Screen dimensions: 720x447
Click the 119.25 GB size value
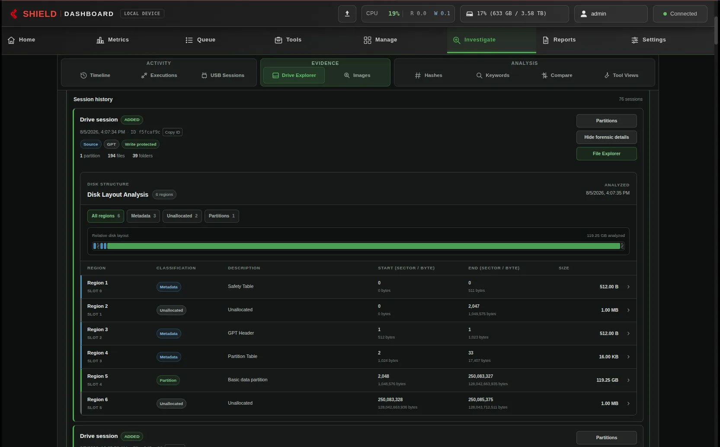click(607, 380)
